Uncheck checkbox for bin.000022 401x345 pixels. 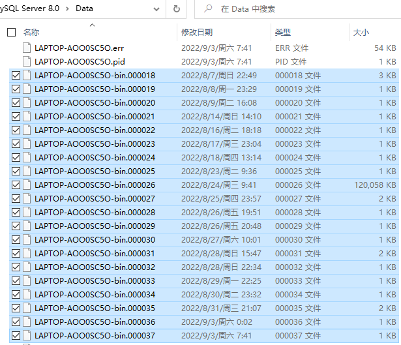pyautogui.click(x=16, y=130)
